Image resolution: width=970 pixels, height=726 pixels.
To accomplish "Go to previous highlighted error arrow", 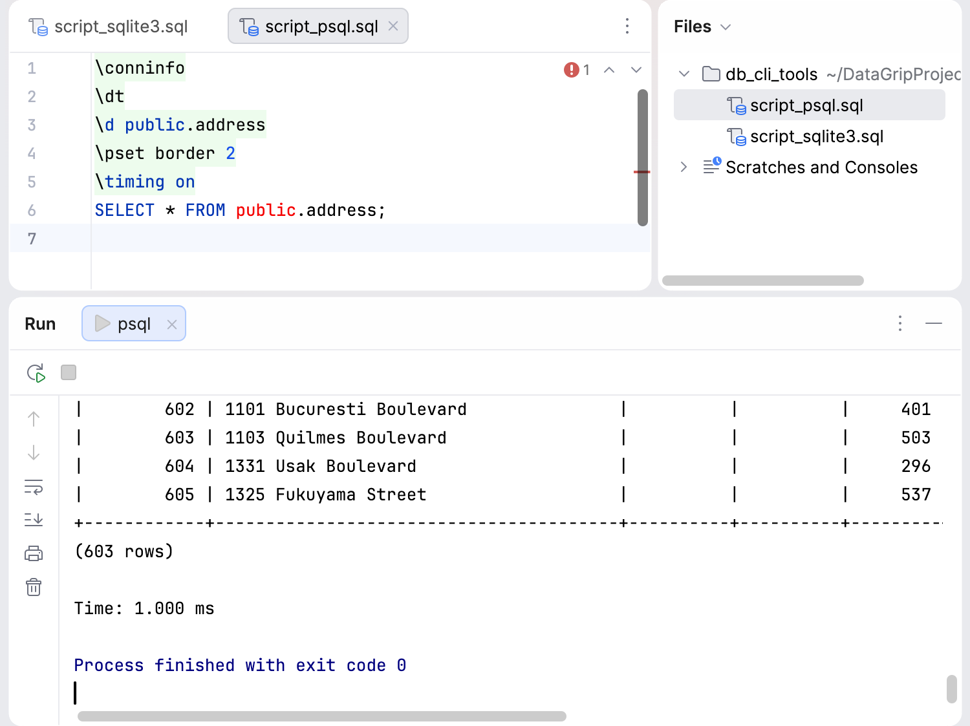I will click(x=609, y=70).
